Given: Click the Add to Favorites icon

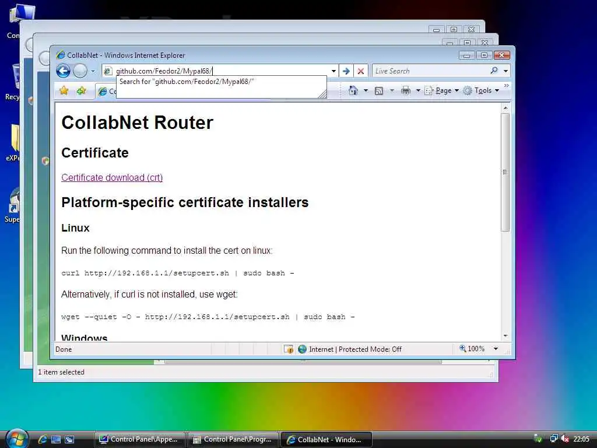Looking at the screenshot, I should pos(81,90).
